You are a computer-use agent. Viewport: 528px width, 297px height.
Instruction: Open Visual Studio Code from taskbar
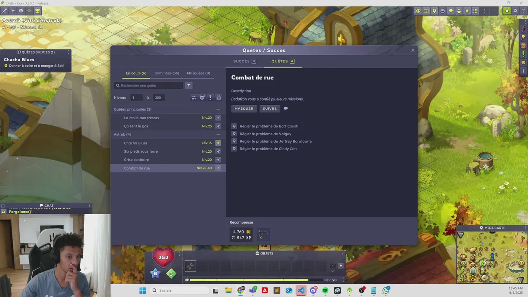[x=301, y=290]
